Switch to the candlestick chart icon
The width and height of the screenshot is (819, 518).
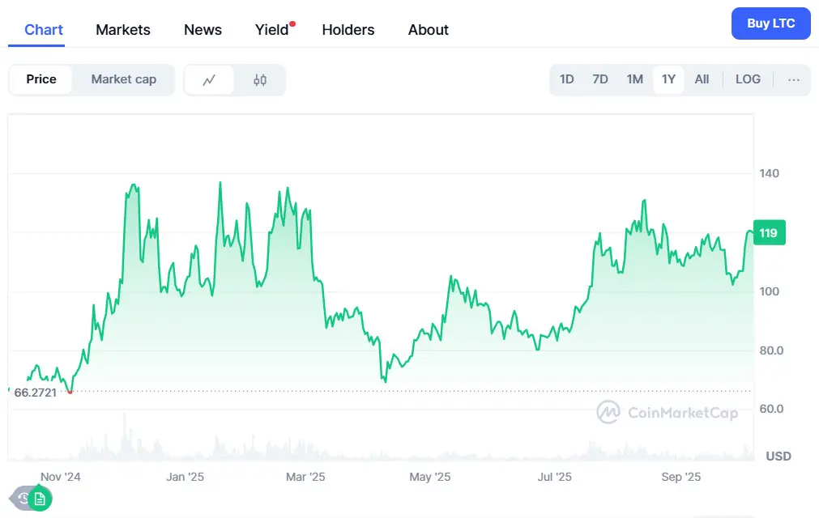[259, 79]
